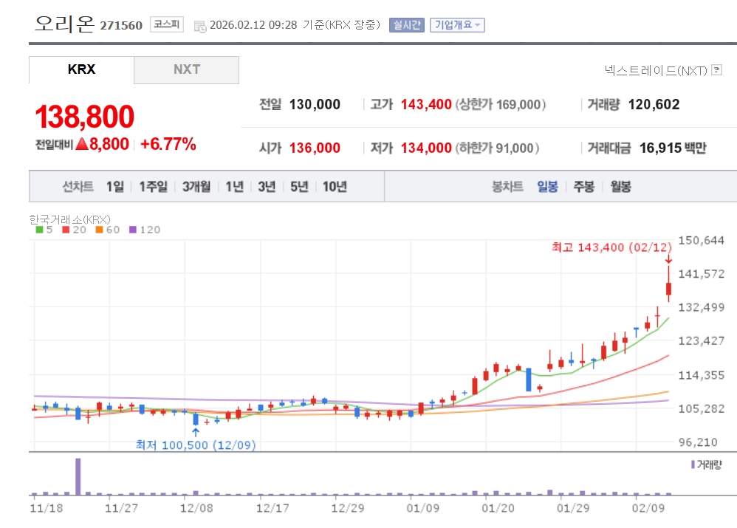
Task: Switch to 주봉 weekly candle chart
Action: click(583, 187)
